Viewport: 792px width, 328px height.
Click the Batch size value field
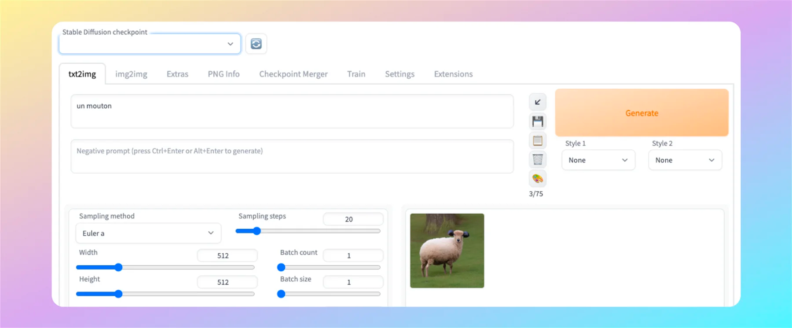click(x=353, y=282)
